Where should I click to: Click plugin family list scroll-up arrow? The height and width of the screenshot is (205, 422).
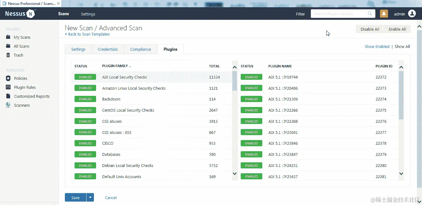pos(234,67)
